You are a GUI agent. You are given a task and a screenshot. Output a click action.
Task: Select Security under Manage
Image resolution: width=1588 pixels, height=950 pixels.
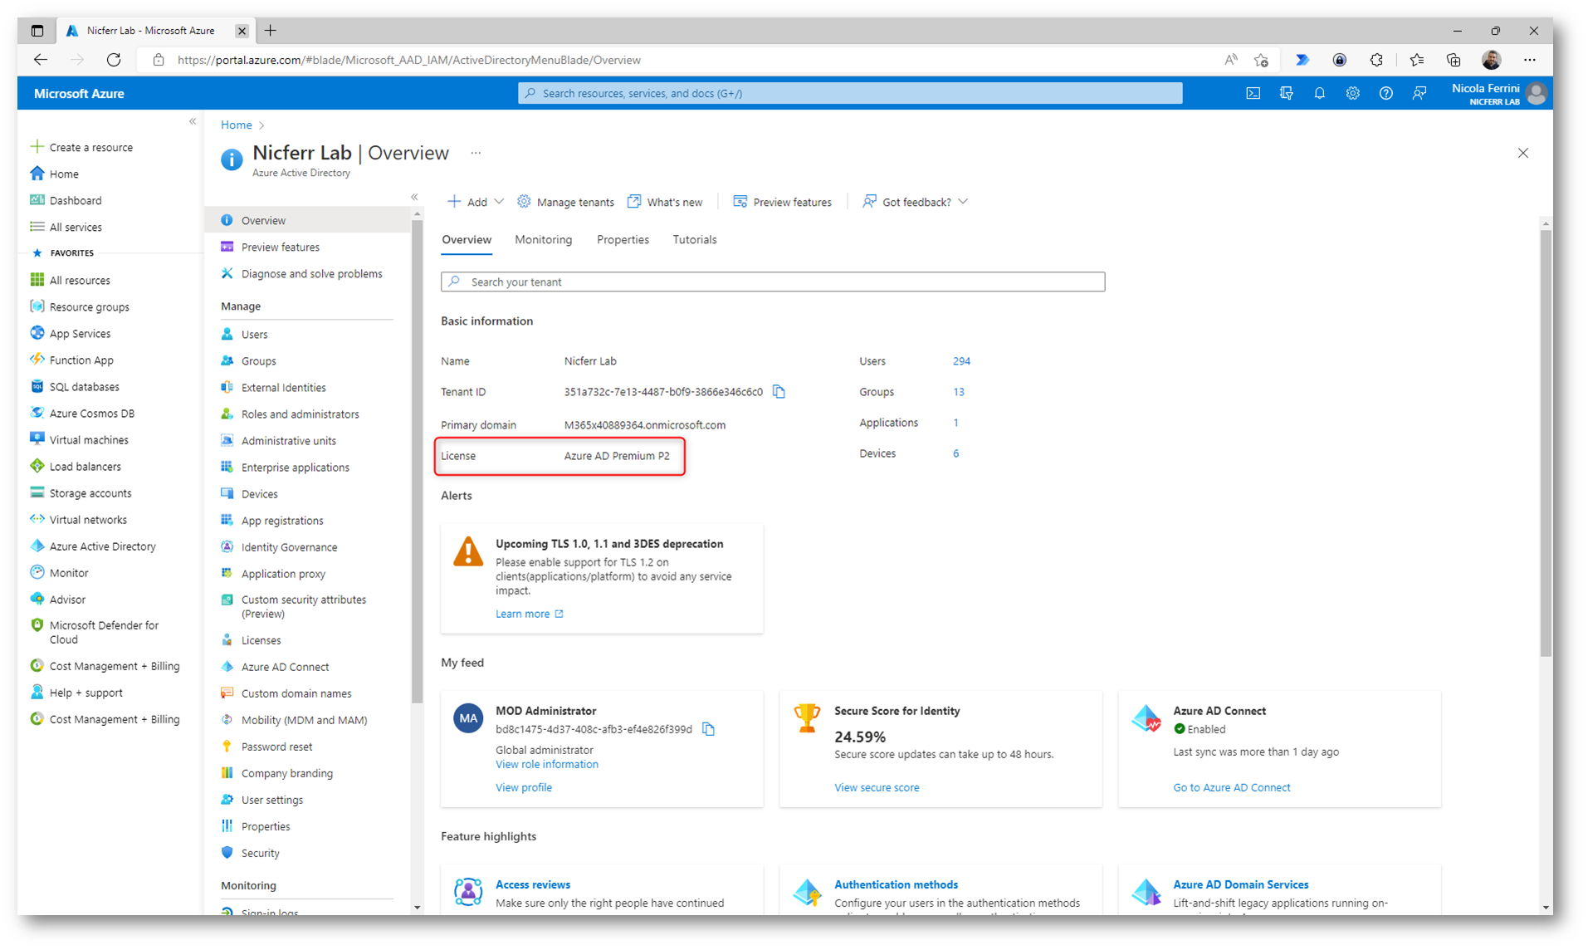(260, 853)
